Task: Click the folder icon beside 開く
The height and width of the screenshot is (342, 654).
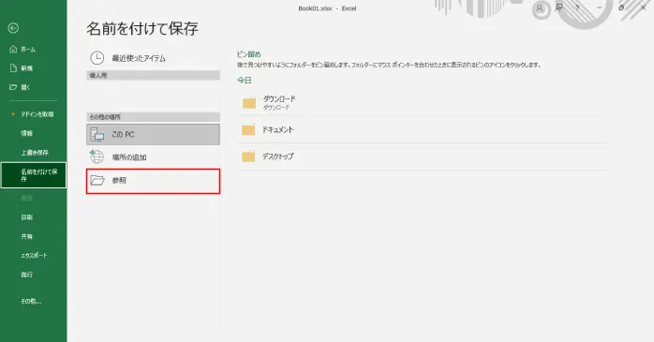Action: 13,87
